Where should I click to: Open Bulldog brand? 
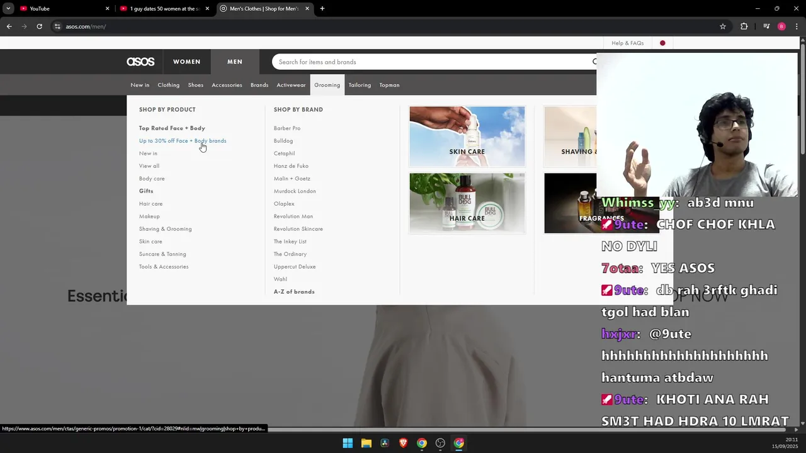coord(283,141)
